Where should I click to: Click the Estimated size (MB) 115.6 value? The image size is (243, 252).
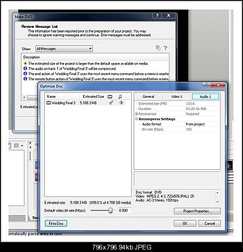tap(190, 104)
